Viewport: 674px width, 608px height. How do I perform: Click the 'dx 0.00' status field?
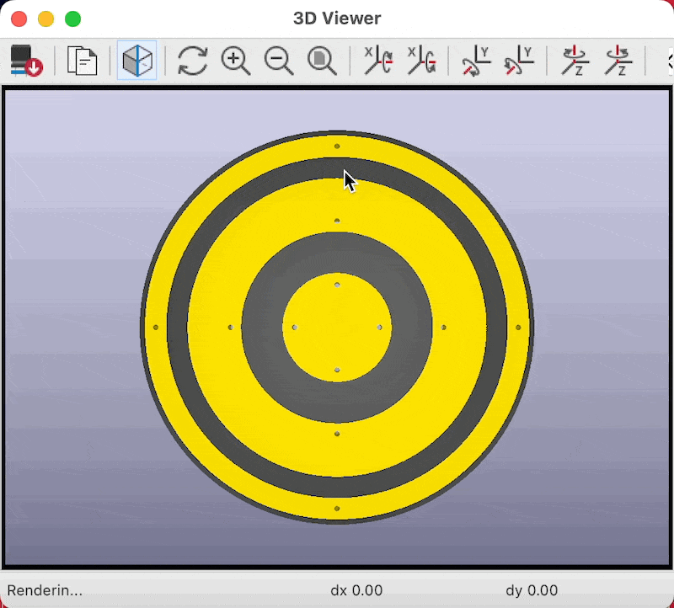(x=356, y=590)
